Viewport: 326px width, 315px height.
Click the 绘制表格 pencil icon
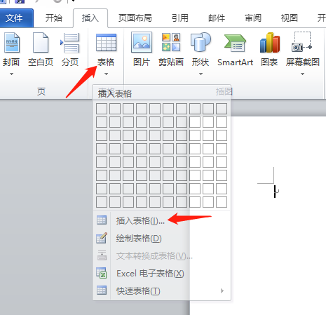click(102, 238)
